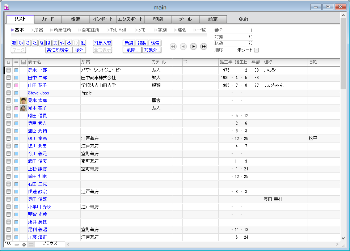This screenshot has height=251, width=350.
Task: Switch to the カード tab
Action: [48, 19]
